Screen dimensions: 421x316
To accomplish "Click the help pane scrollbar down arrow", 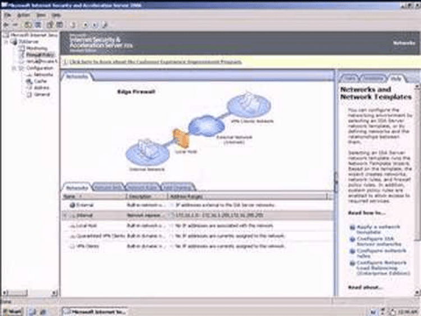I will pos(417,292).
